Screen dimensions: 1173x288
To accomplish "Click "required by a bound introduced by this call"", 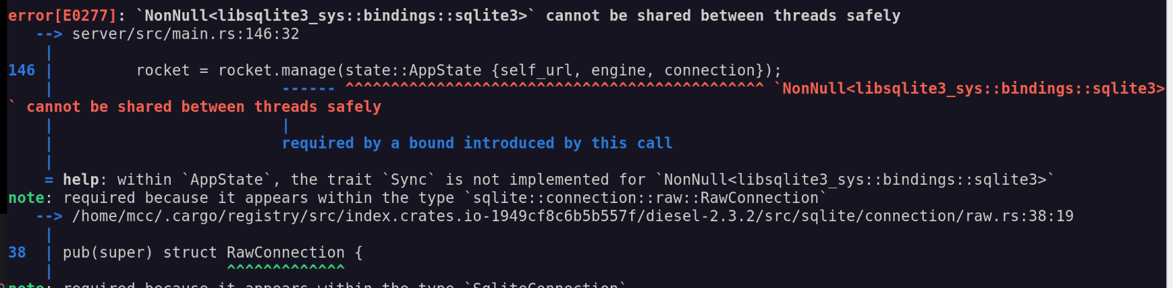I will point(476,143).
